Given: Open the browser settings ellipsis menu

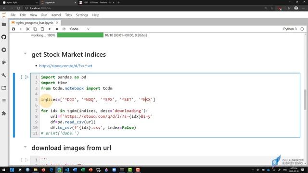Looking at the screenshot, I should click(304, 8).
